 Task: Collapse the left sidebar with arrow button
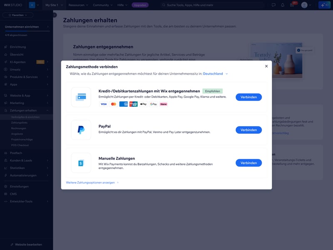coord(55,15)
